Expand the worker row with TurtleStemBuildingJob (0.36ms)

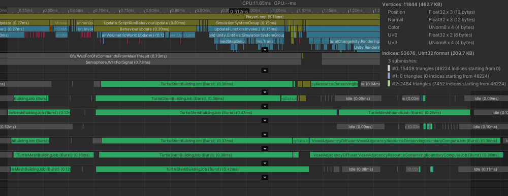pyautogui.click(x=265, y=106)
